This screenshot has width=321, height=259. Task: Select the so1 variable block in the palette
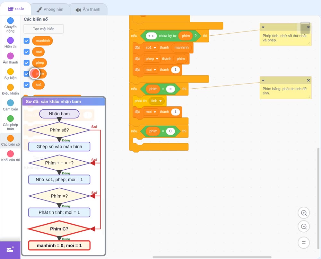[x=39, y=85]
